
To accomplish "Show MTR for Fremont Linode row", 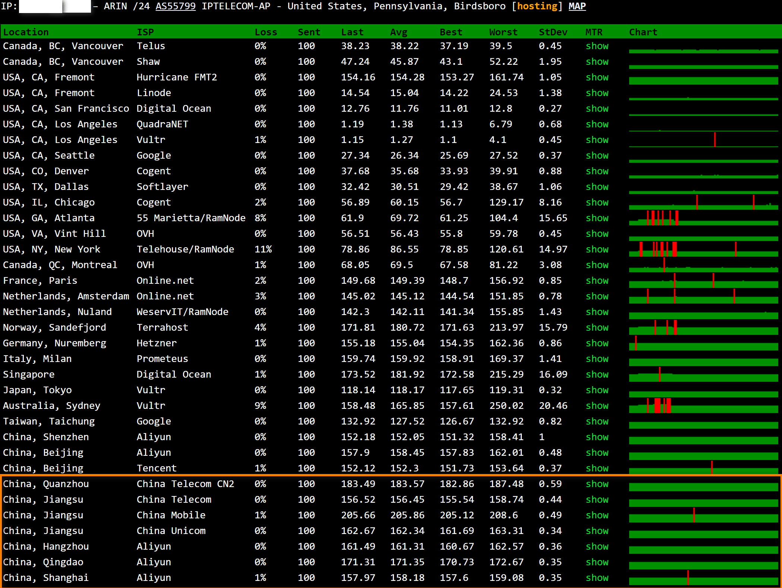I will pos(597,93).
